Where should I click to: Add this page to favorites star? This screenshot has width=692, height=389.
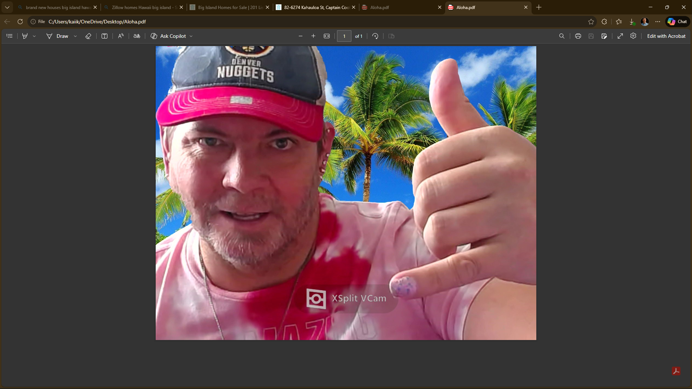coord(591,22)
